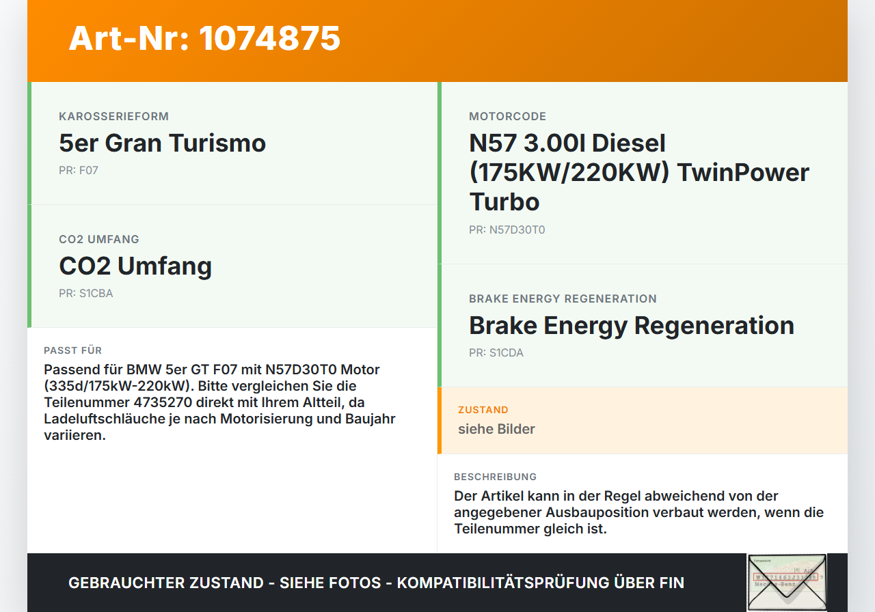Click the "Der Artikel kann in der Regel" description
This screenshot has height=612, width=875.
coord(639,512)
